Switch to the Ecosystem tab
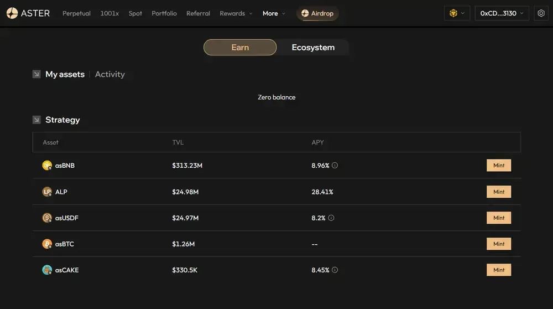 (313, 47)
